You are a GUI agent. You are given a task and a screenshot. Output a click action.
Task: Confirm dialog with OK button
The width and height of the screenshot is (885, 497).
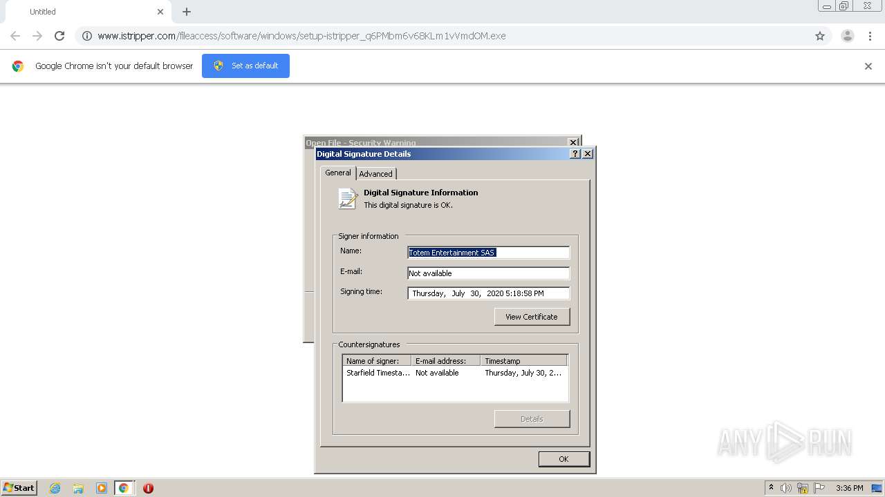(563, 459)
